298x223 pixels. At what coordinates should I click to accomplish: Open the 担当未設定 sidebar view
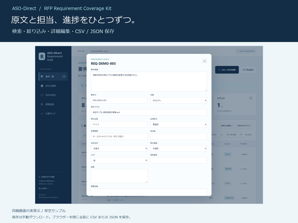pyautogui.click(x=53, y=95)
